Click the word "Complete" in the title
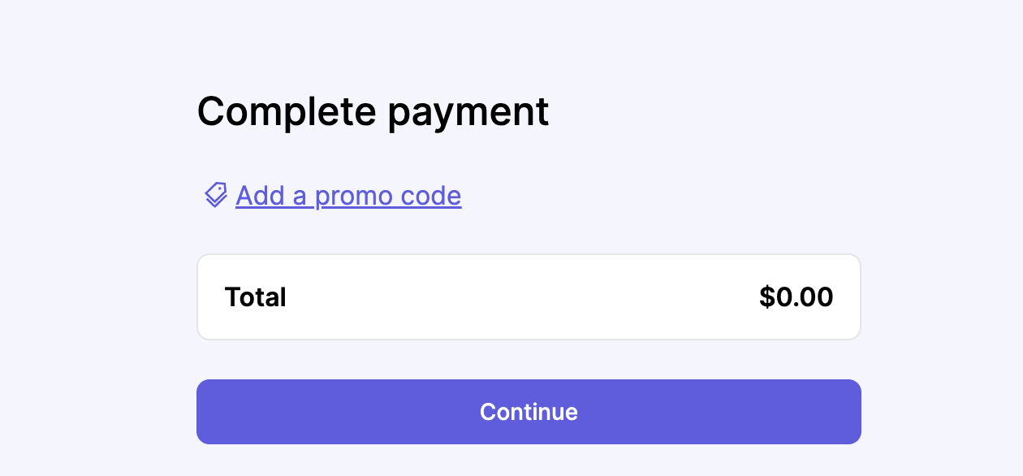This screenshot has width=1023, height=476. pos(287,112)
